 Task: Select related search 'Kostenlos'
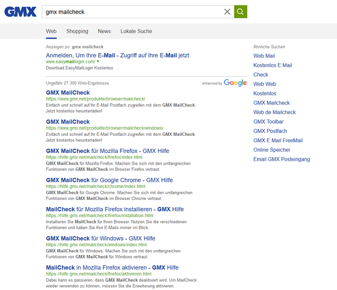pos(265,93)
